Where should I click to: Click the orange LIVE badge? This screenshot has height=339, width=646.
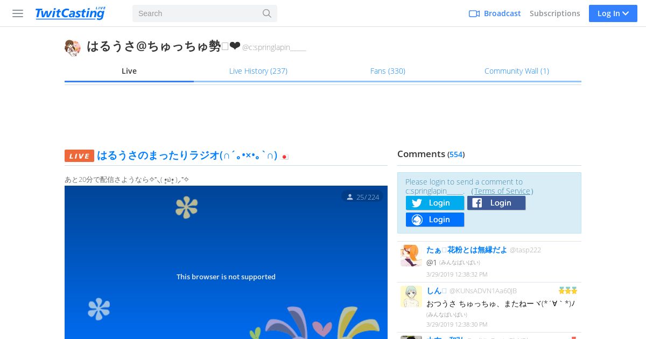point(79,156)
